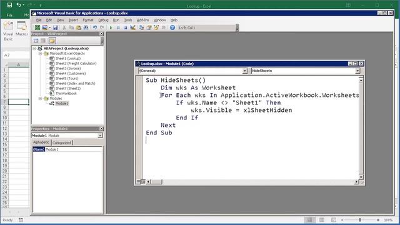Screen dimensions: 400x225
Task: Click code window horizontal scroll right arrow
Action: click(356, 182)
